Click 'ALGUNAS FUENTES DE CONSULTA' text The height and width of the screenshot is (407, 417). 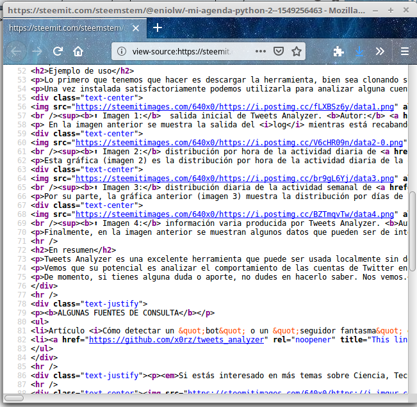119,313
